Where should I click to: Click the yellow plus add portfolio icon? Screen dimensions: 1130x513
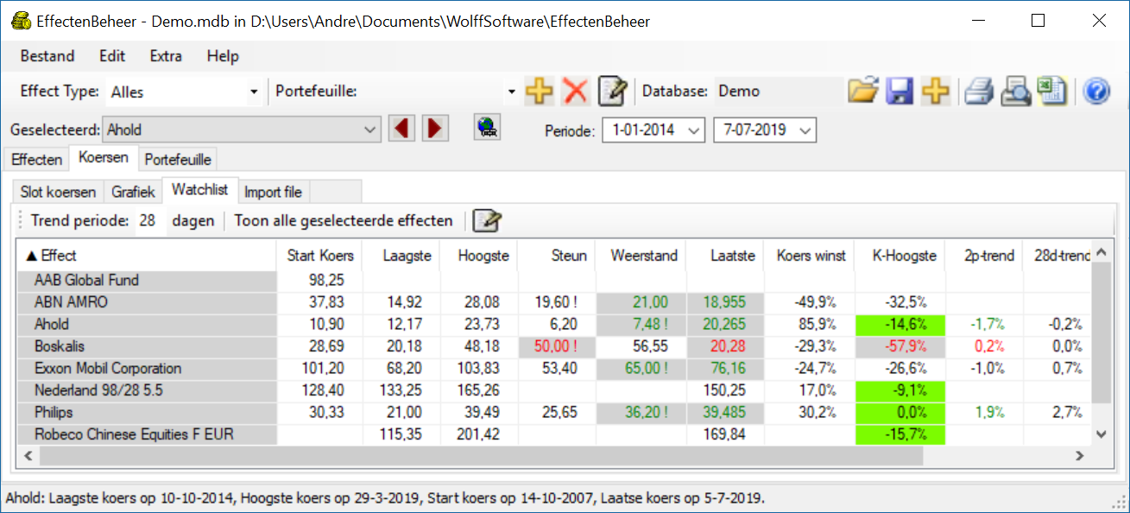[539, 91]
